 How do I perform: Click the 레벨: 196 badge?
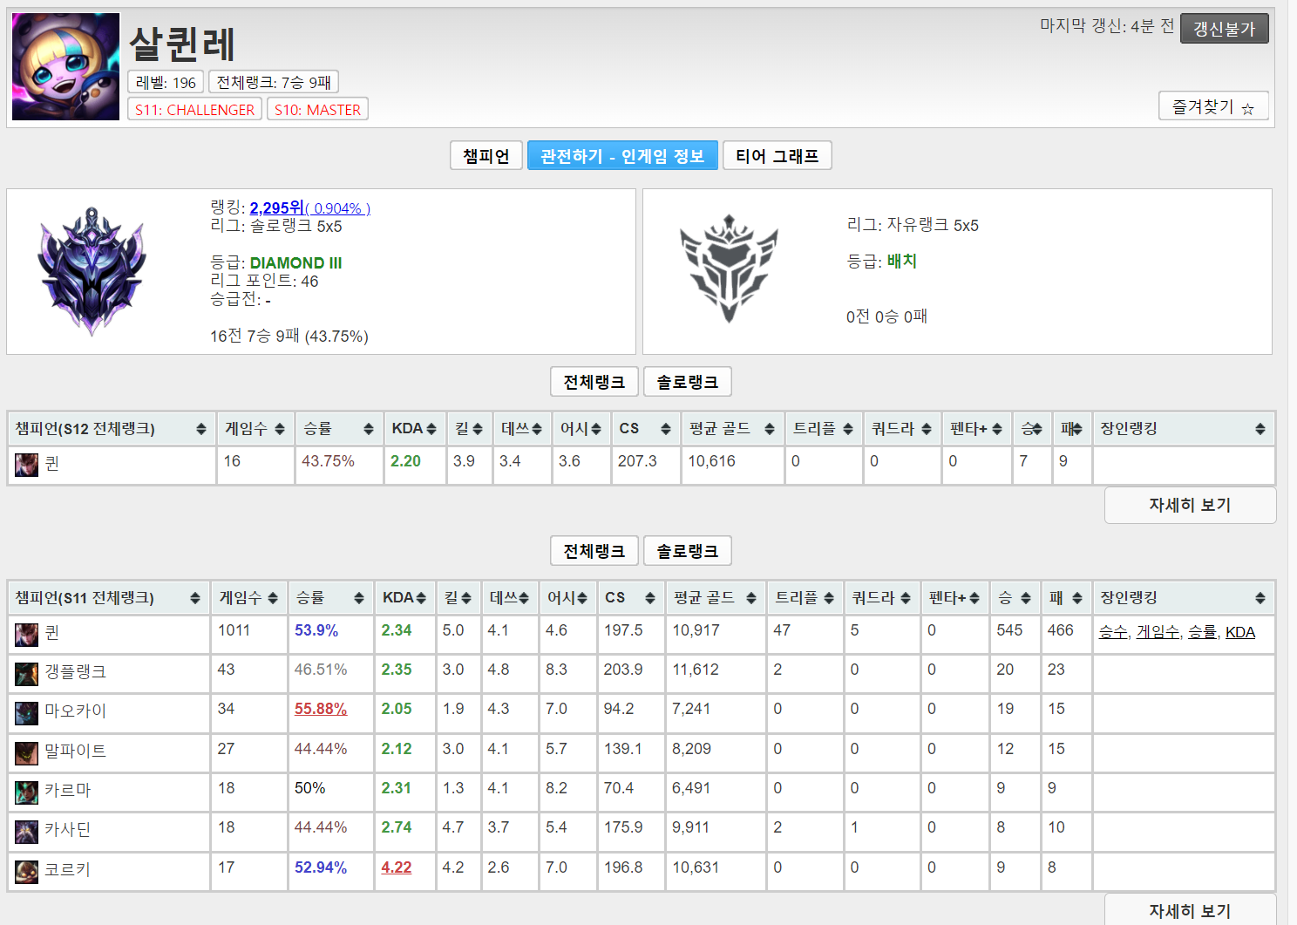click(166, 82)
